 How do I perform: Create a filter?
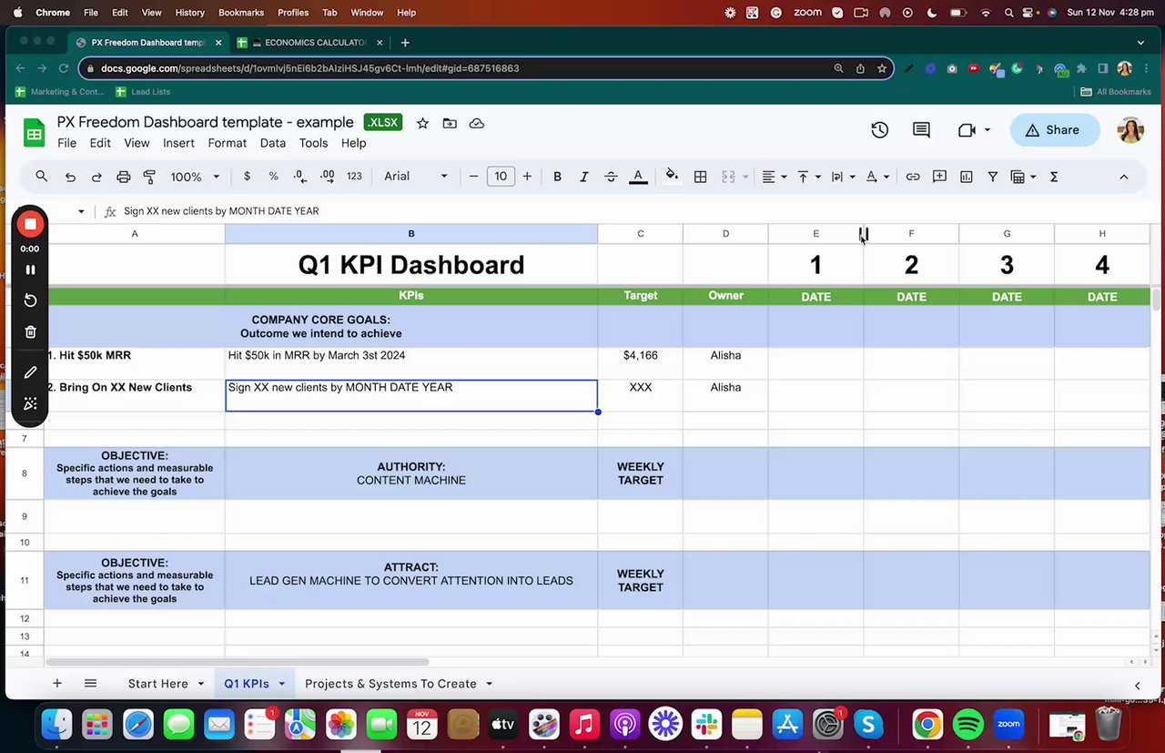click(993, 177)
